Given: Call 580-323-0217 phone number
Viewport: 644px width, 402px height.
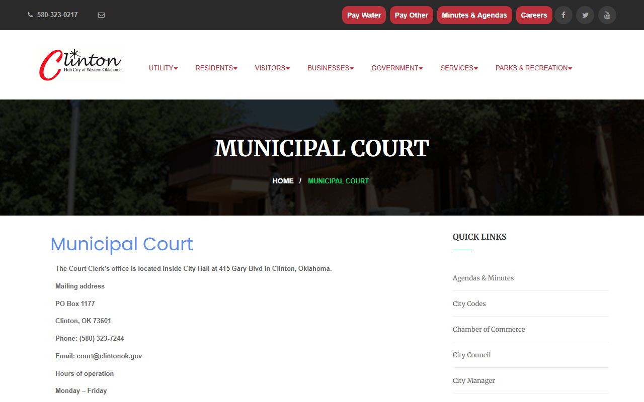Looking at the screenshot, I should (x=57, y=15).
